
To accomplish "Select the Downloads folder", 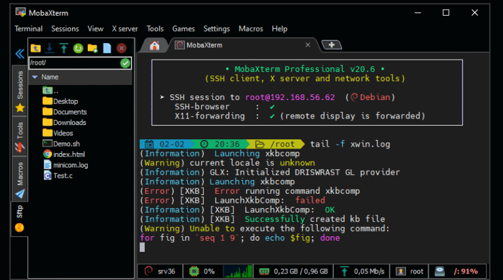I will click(69, 122).
